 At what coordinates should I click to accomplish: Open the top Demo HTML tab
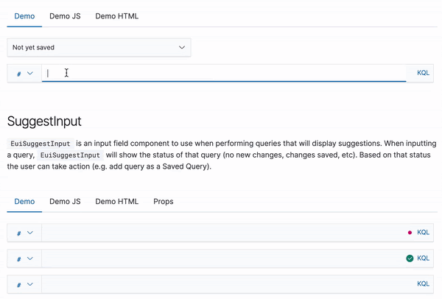(116, 16)
